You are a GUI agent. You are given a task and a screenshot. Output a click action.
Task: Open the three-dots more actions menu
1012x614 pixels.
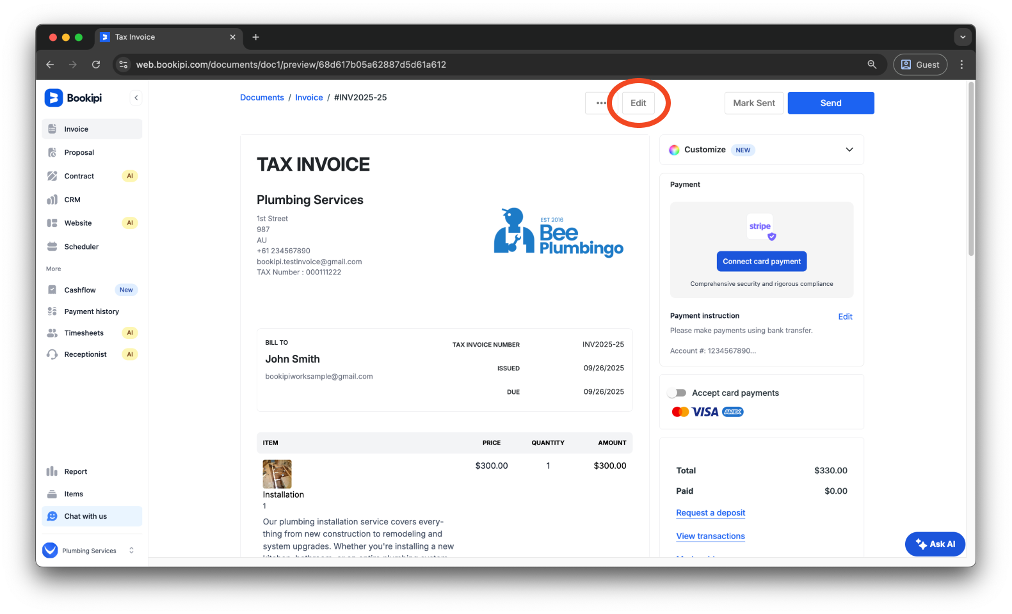tap(601, 103)
